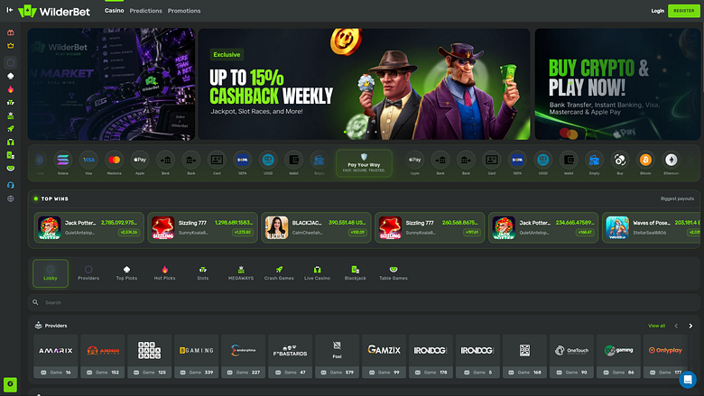The image size is (704, 396).
Task: Select the Providers category tab
Action: pyautogui.click(x=88, y=273)
